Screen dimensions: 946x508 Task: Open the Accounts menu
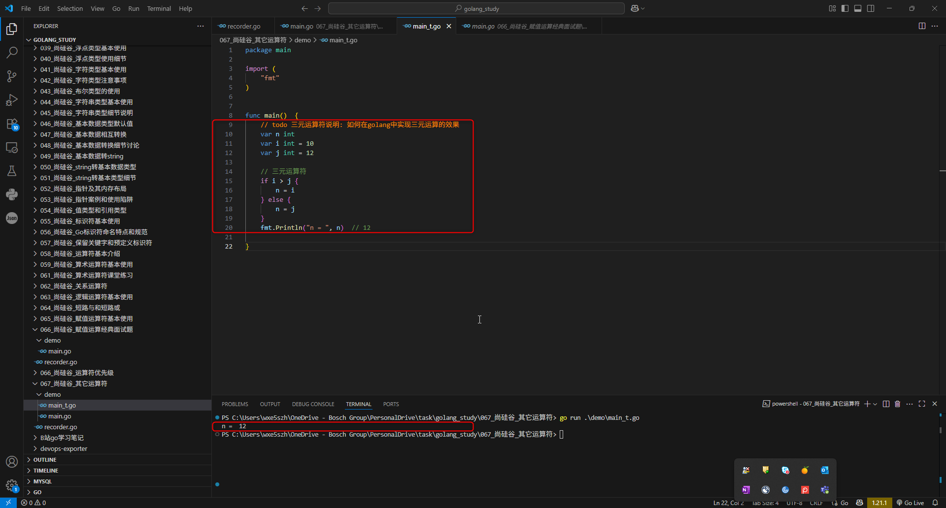(x=12, y=462)
